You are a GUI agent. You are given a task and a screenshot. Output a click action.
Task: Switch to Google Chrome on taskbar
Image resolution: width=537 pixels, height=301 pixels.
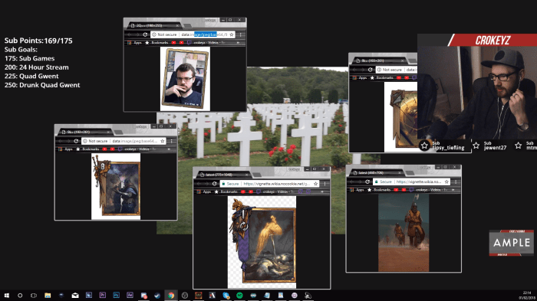click(171, 295)
